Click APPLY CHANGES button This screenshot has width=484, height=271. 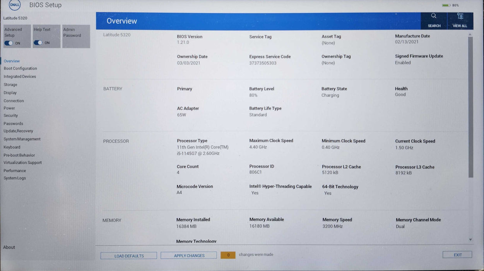[189, 256]
